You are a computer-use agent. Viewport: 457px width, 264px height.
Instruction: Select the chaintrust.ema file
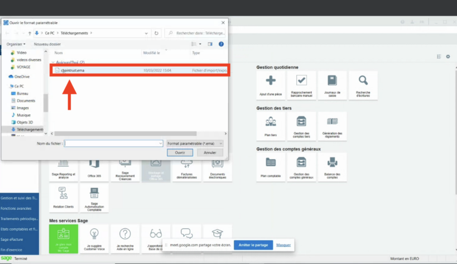[x=140, y=70]
